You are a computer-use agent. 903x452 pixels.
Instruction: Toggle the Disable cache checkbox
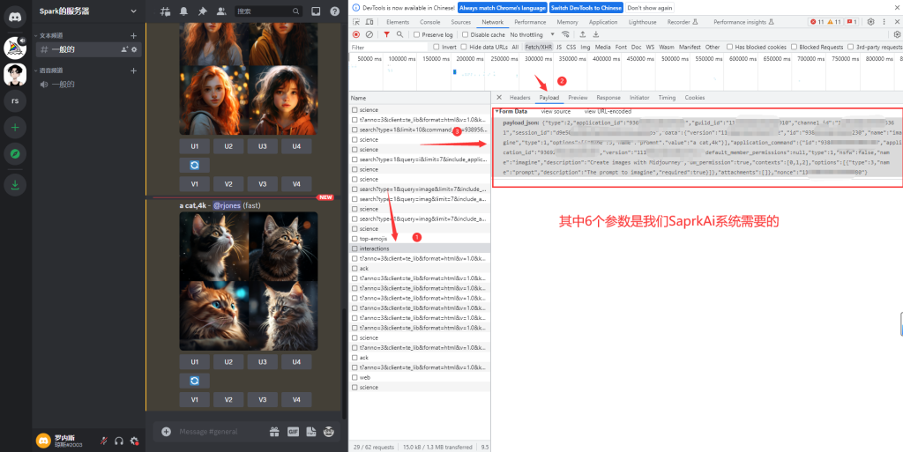pos(465,34)
